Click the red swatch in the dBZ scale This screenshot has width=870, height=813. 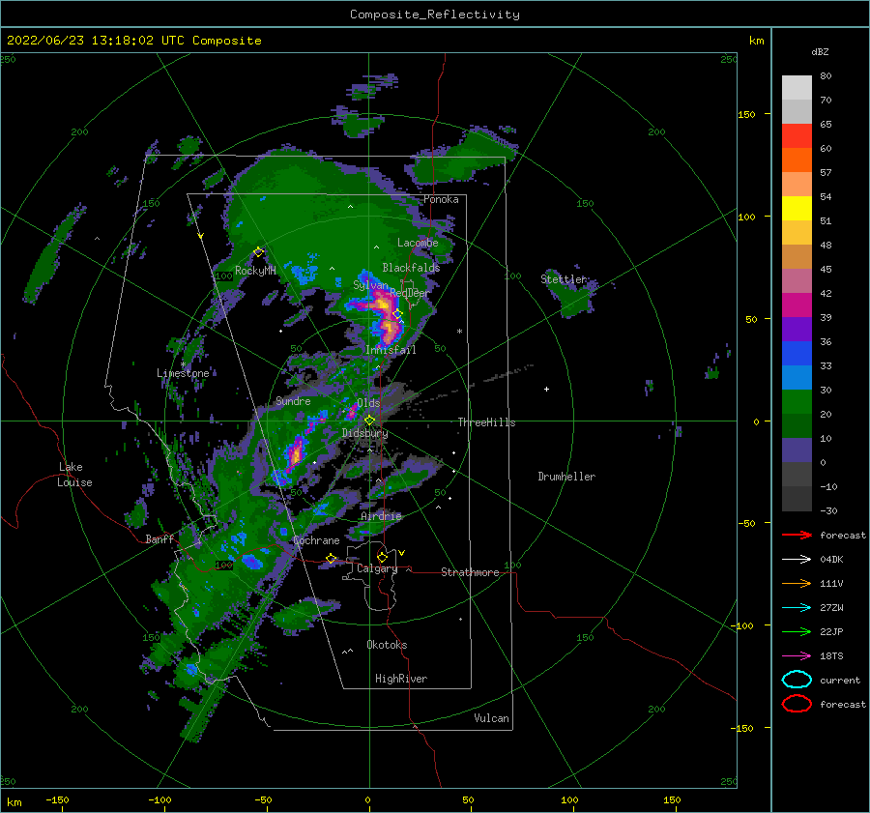coord(797,136)
